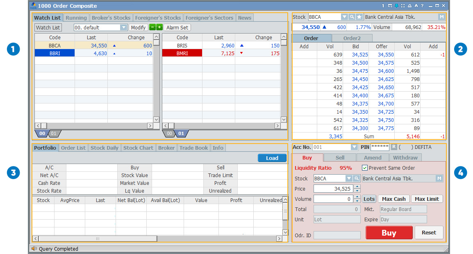
Task: Click the green plus icon beside Modify
Action: pos(159,27)
